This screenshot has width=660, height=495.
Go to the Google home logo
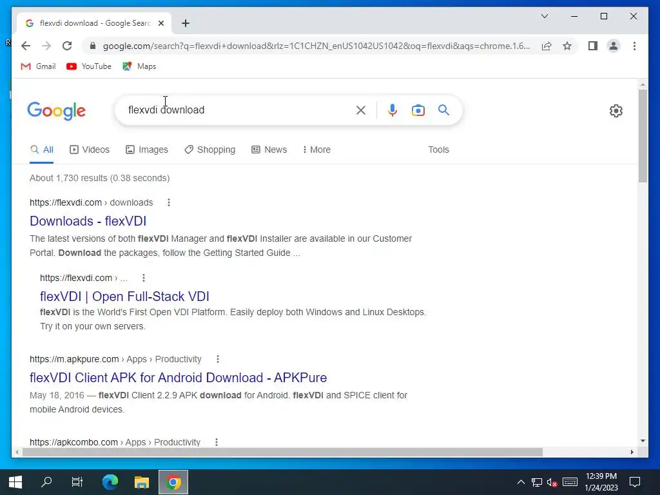point(57,111)
